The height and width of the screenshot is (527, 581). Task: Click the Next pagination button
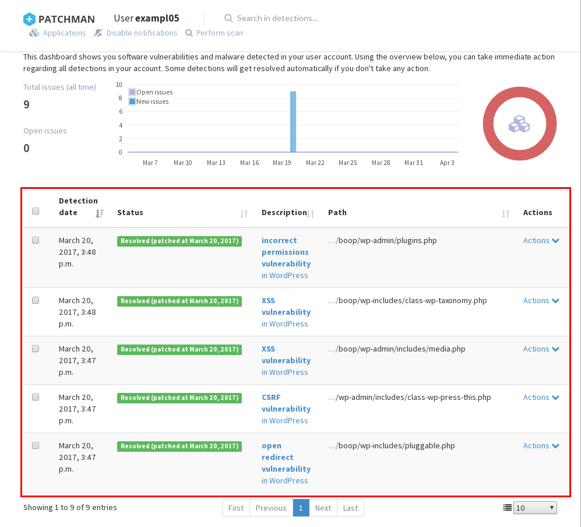click(323, 508)
